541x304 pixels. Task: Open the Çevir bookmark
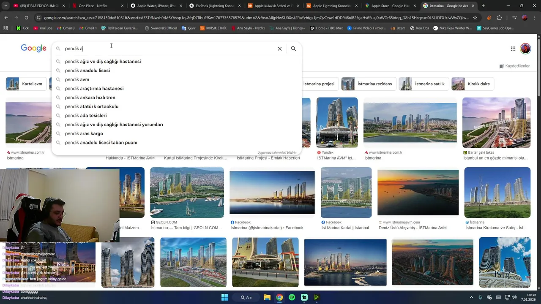(x=189, y=28)
